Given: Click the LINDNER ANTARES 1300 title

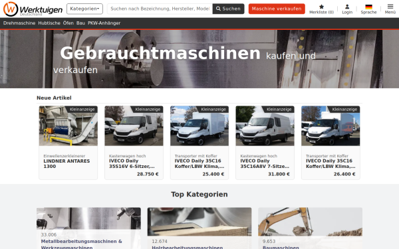Looking at the screenshot, I should [66, 164].
